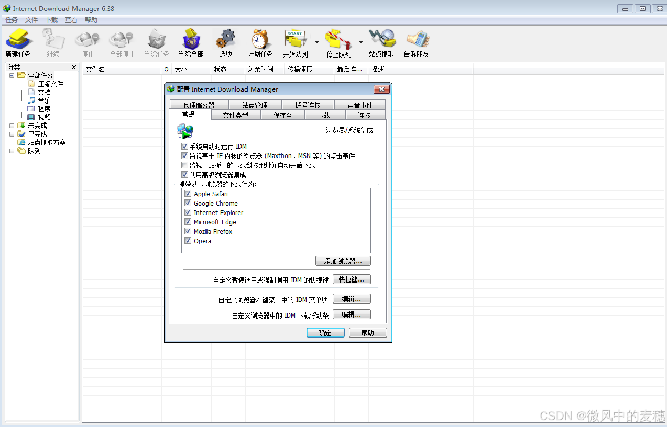Toggle IE 内核浏览器 click monitoring checkbox
Screen dimensions: 667x427
coord(184,156)
